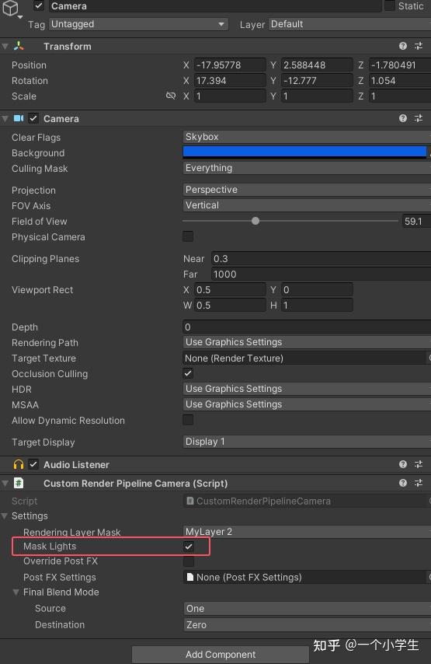Click the Rotation X field 17.394

click(230, 80)
